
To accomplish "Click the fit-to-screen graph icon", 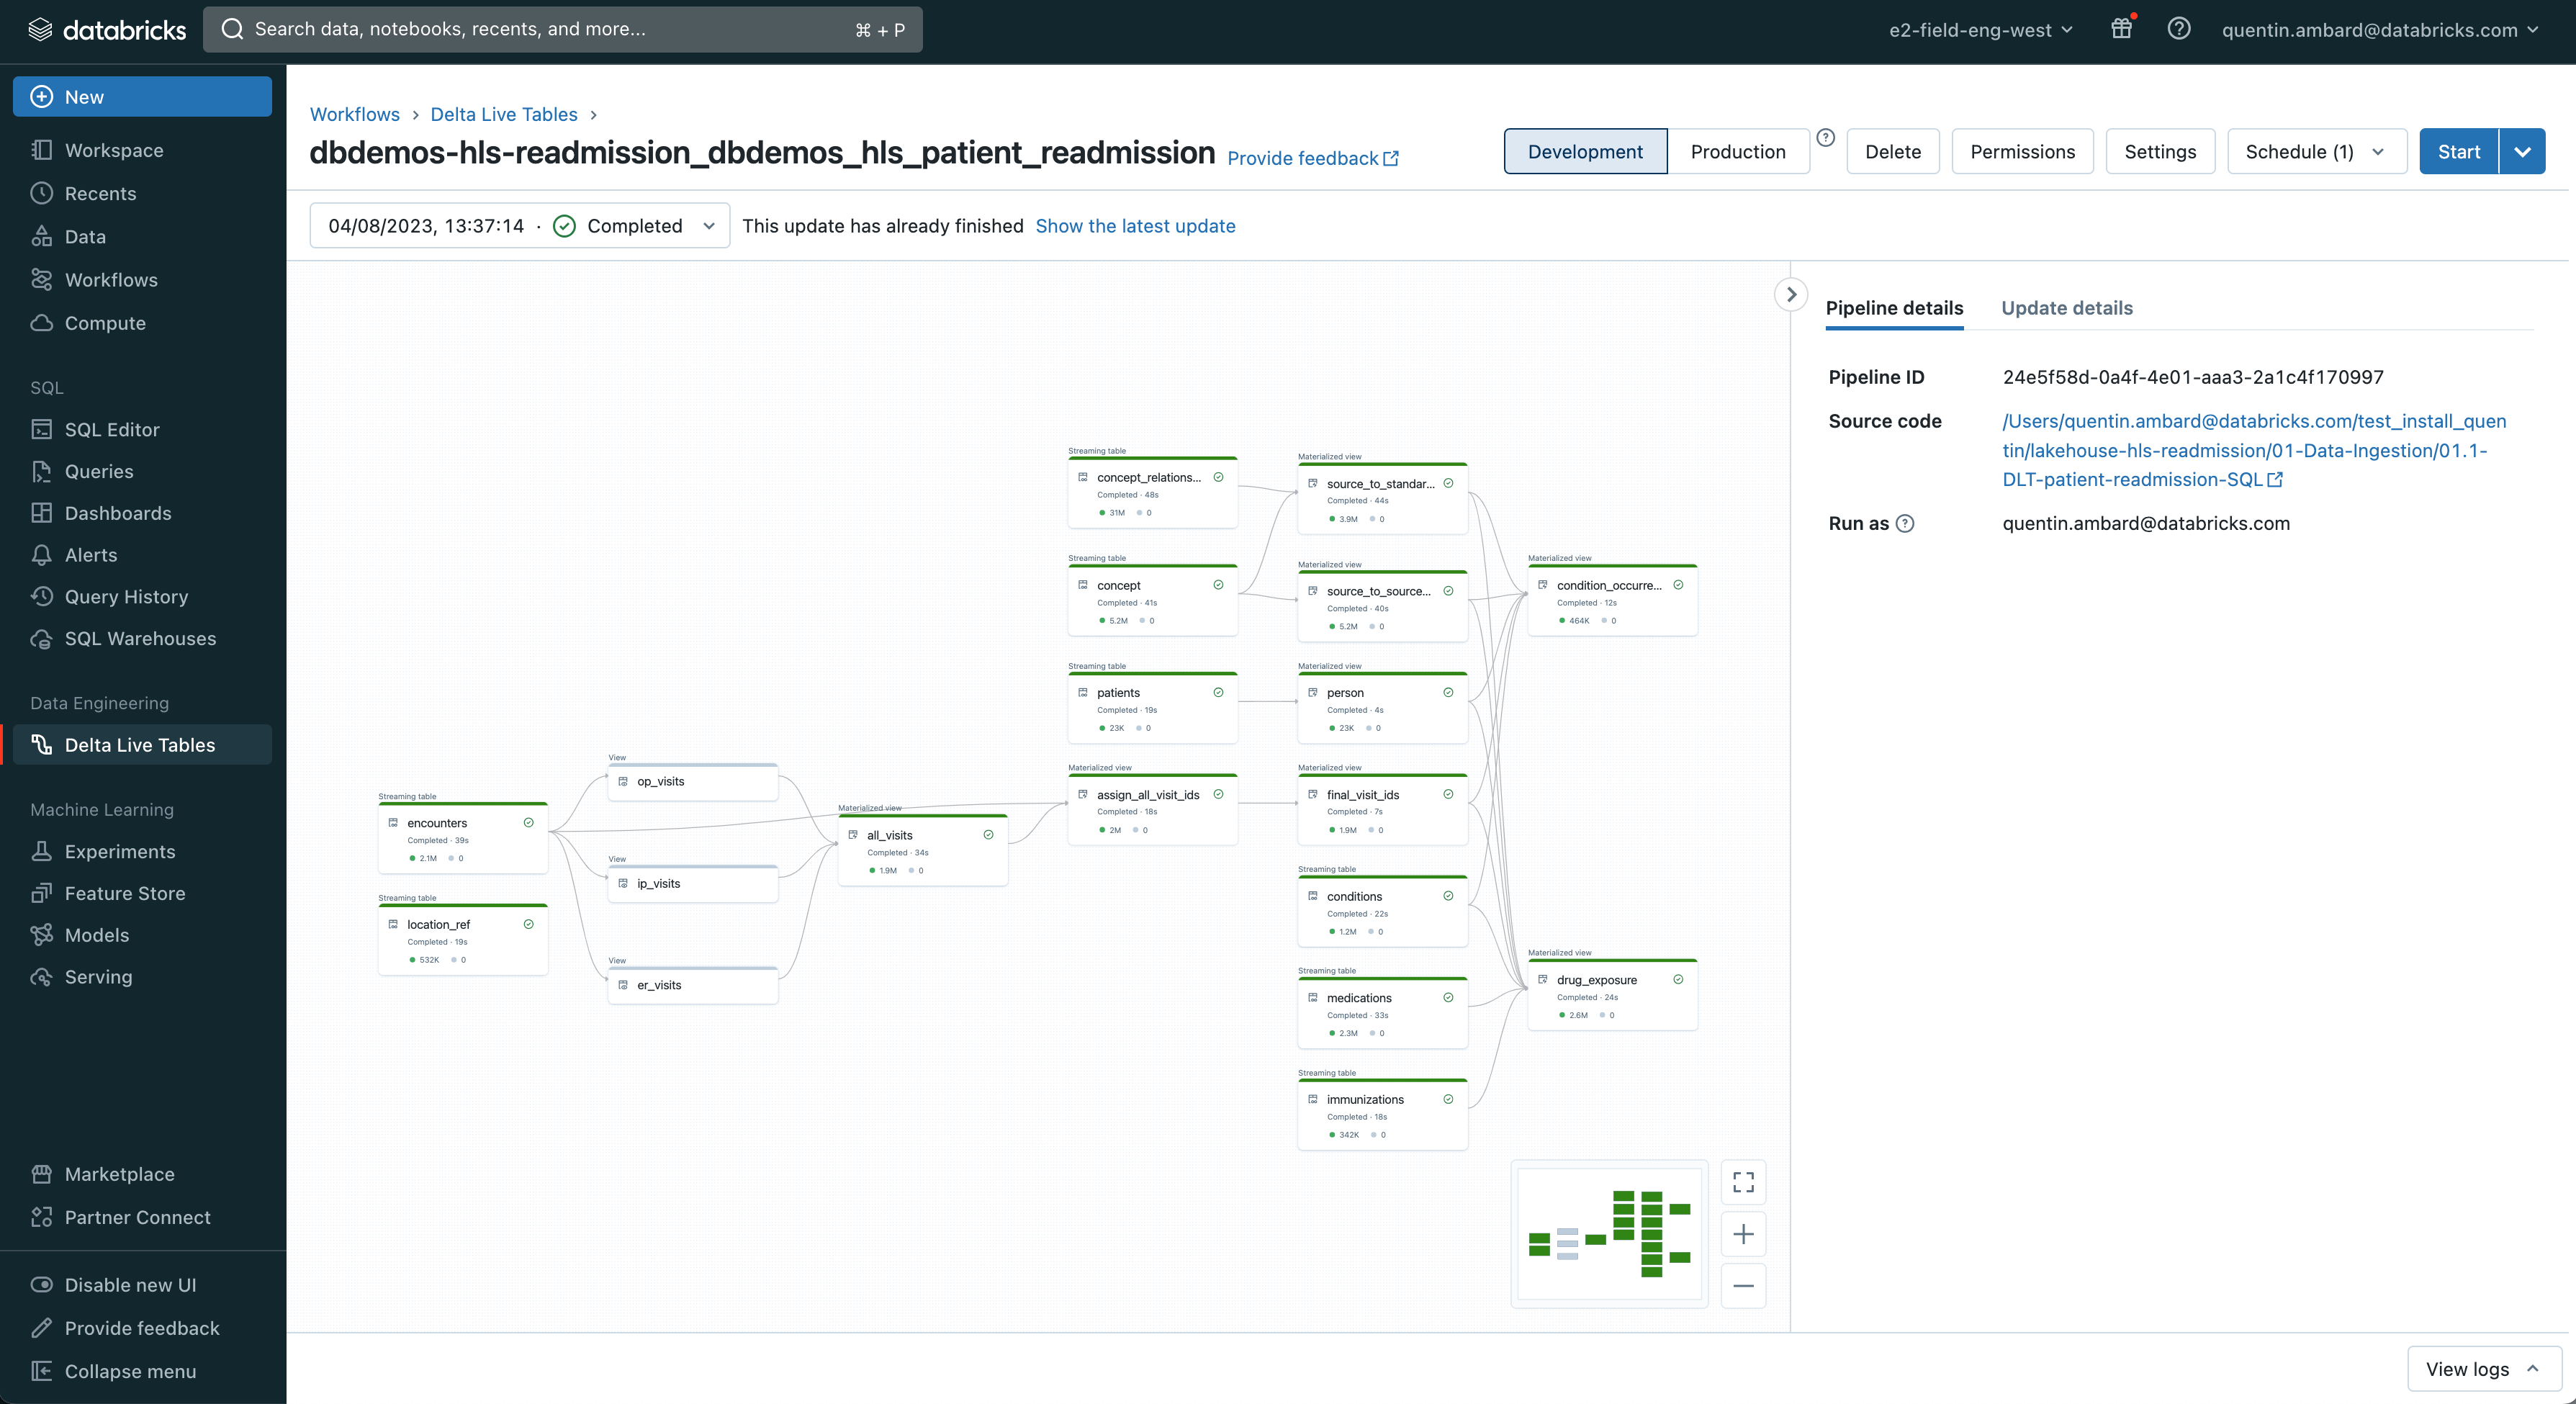I will click(1743, 1182).
